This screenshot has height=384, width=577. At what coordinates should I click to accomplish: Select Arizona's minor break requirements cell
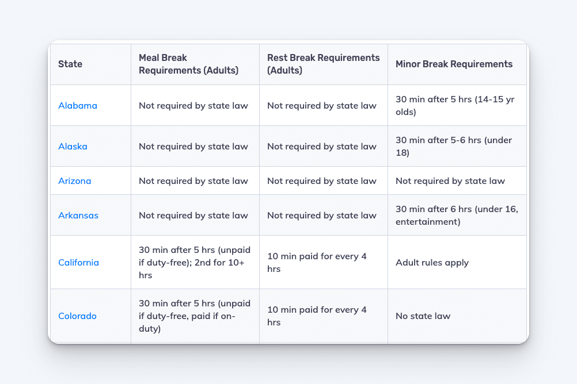click(x=457, y=181)
